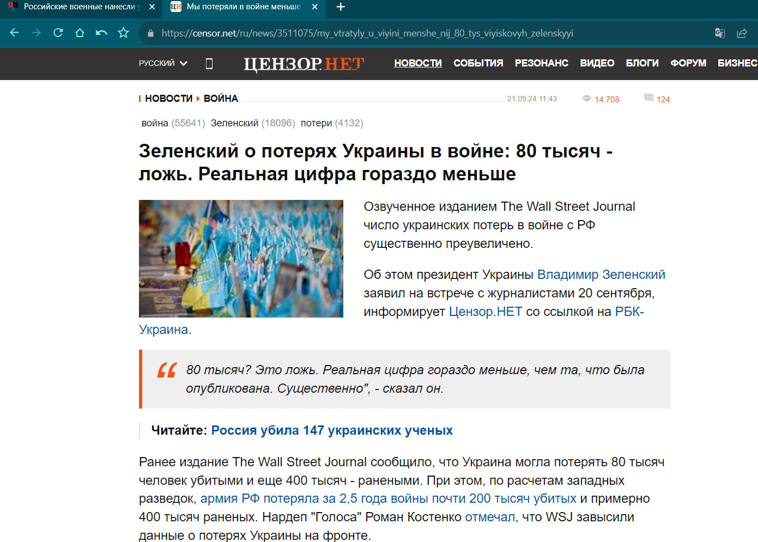This screenshot has height=542, width=758.
Task: Reload the page with the refresh icon
Action: (x=58, y=33)
